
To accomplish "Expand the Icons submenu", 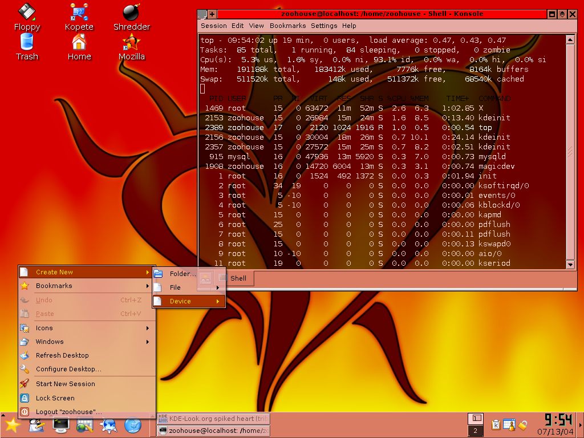I will (87, 328).
